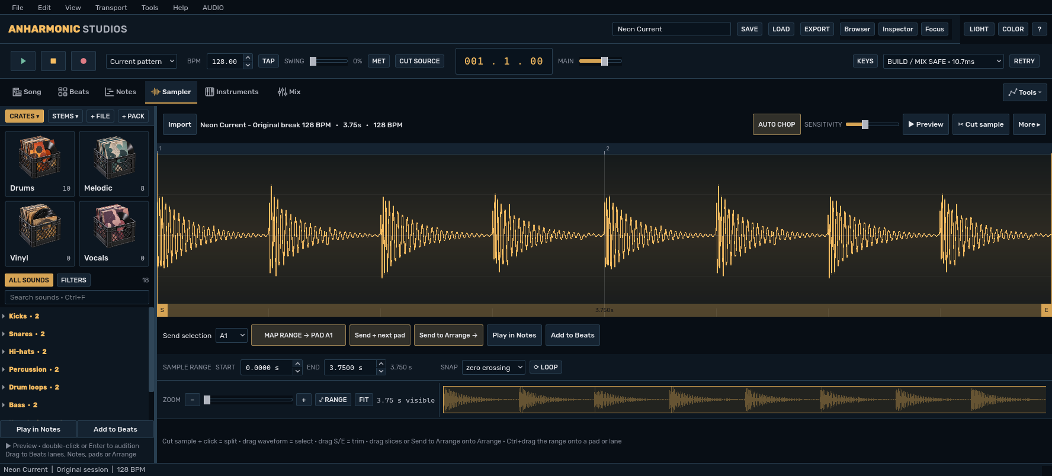Zoom out with the minus button
This screenshot has height=476, width=1052.
click(x=192, y=400)
